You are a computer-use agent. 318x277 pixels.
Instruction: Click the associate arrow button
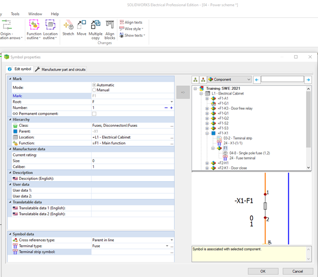pyautogui.click(x=183, y=93)
